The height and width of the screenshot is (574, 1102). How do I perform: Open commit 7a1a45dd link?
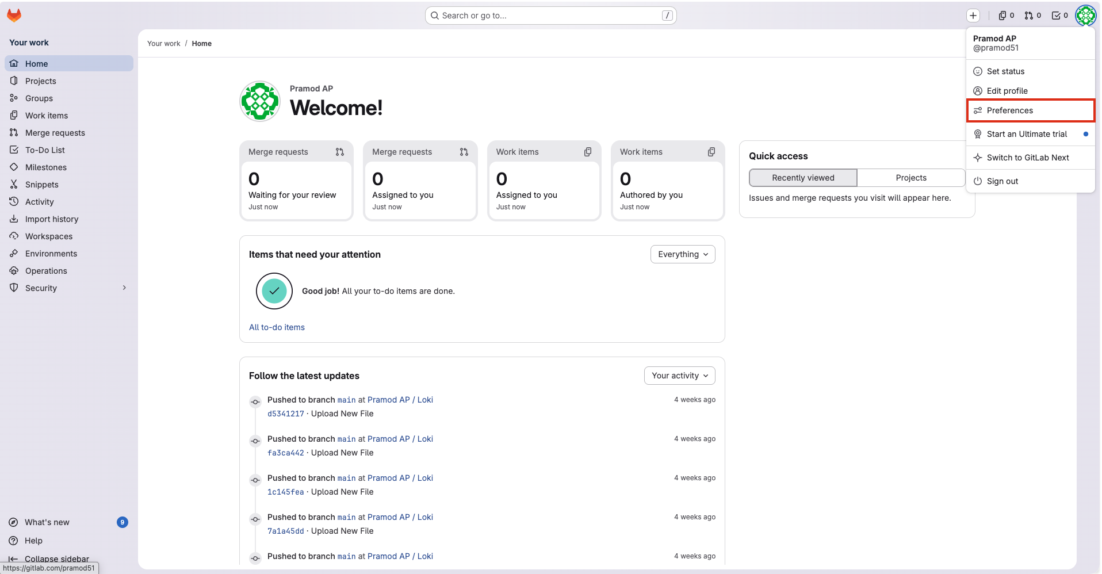(286, 531)
